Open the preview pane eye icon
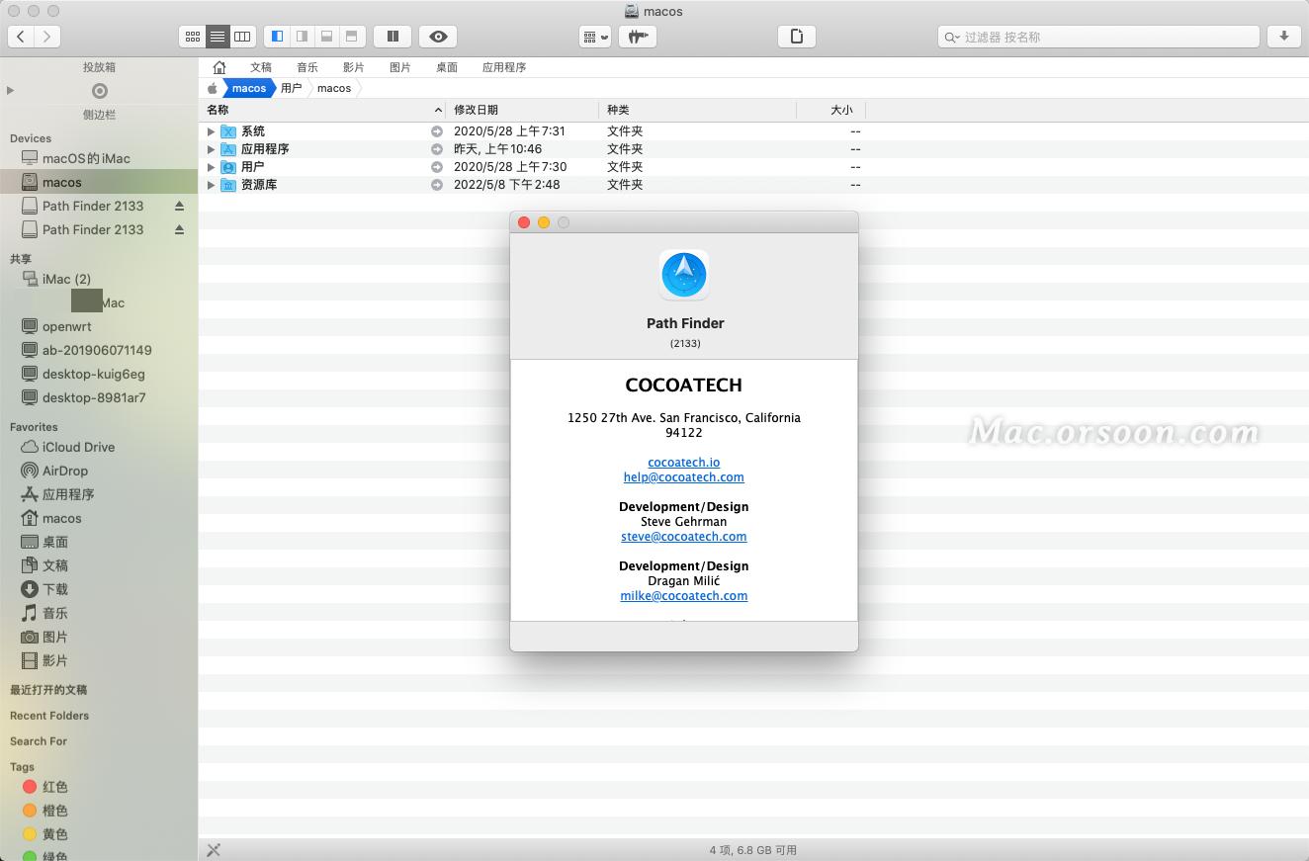The width and height of the screenshot is (1309, 861). tap(437, 37)
